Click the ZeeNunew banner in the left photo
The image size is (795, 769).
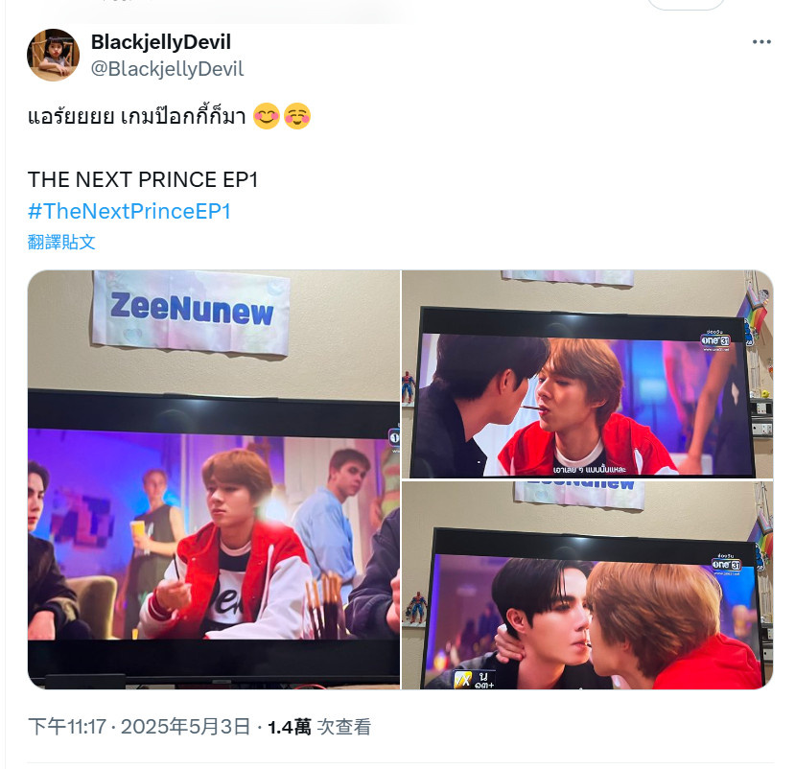191,312
